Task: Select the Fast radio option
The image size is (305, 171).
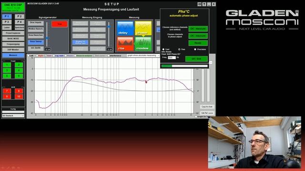Action: click(163, 49)
